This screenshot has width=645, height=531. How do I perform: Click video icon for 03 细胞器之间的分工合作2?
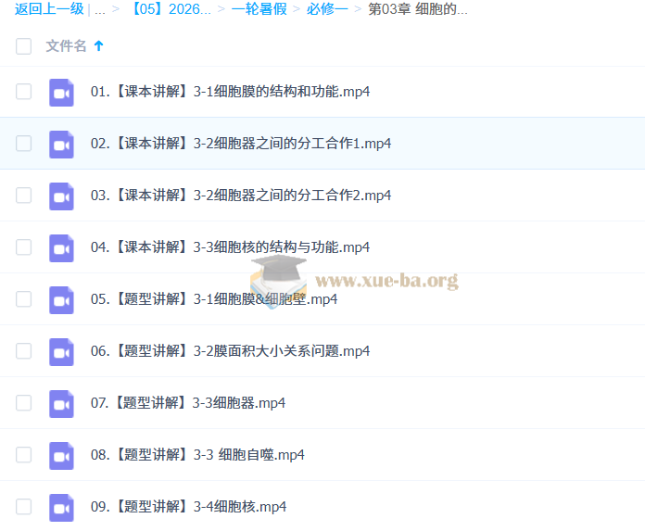point(61,196)
